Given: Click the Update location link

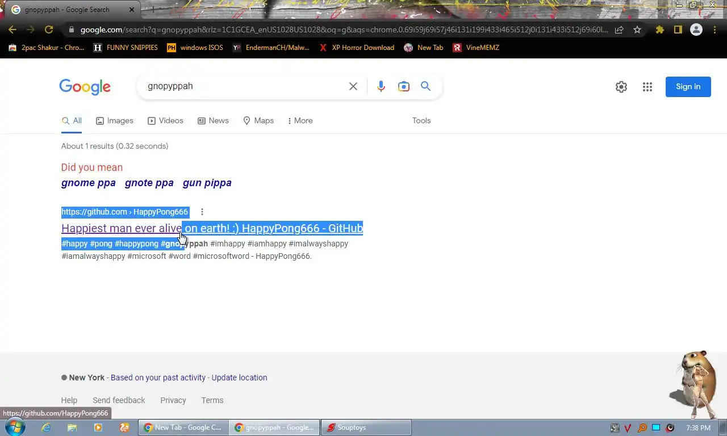Looking at the screenshot, I should click(239, 378).
